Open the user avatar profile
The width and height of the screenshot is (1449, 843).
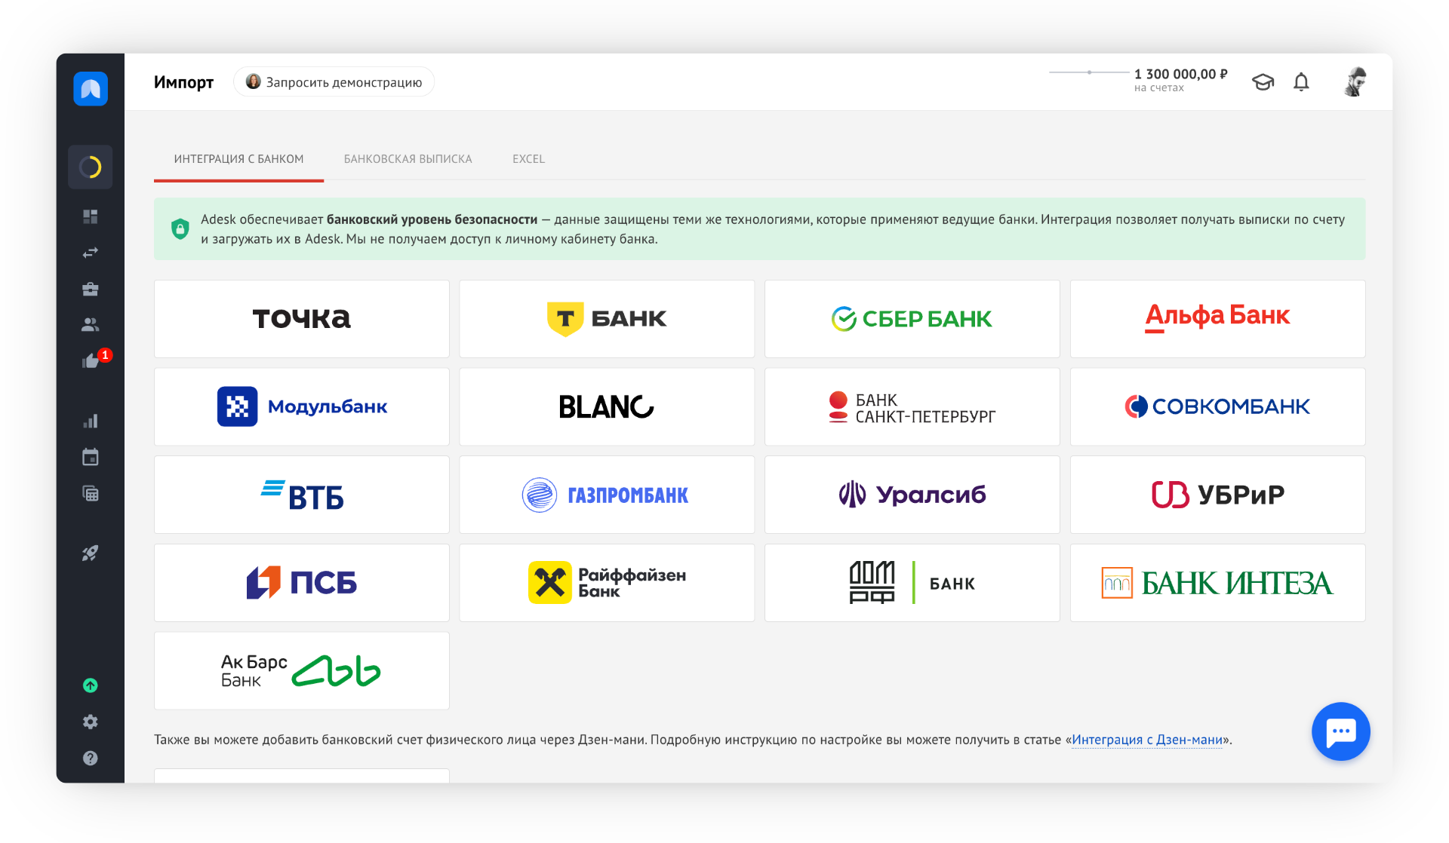(x=1355, y=81)
